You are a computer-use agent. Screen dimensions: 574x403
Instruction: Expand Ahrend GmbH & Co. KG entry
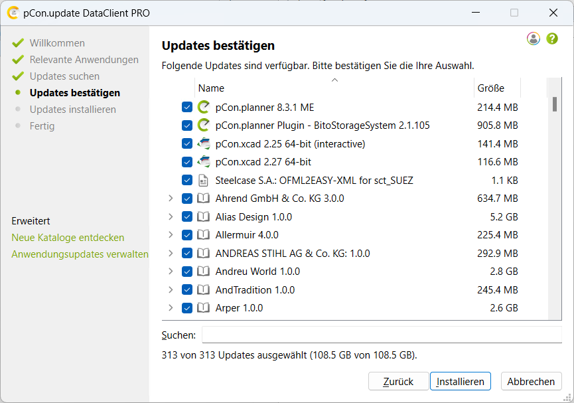[x=171, y=199]
